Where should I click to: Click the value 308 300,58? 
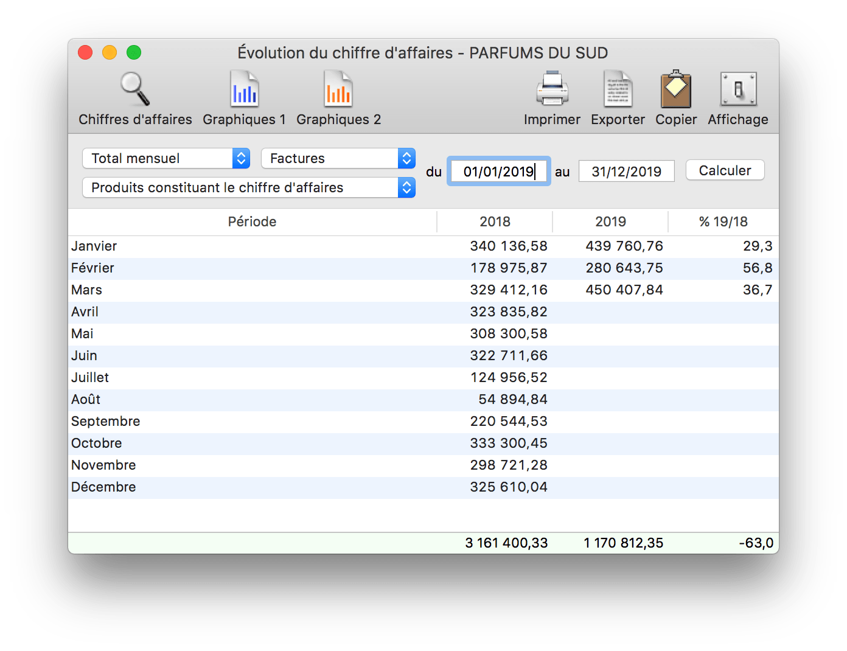509,333
